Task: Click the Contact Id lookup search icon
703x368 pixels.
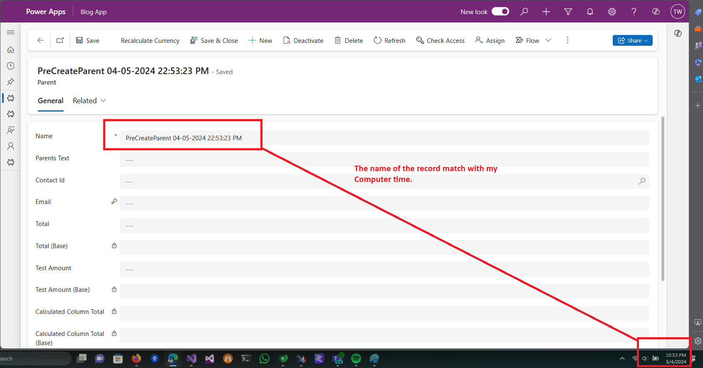Action: coord(642,182)
